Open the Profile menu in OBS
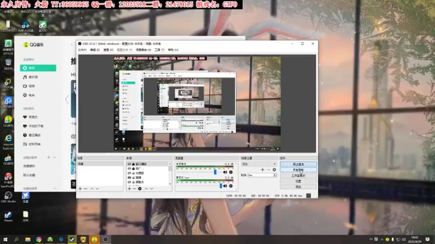Image resolution: width=435 pixels, height=244 pixels. tap(125, 50)
